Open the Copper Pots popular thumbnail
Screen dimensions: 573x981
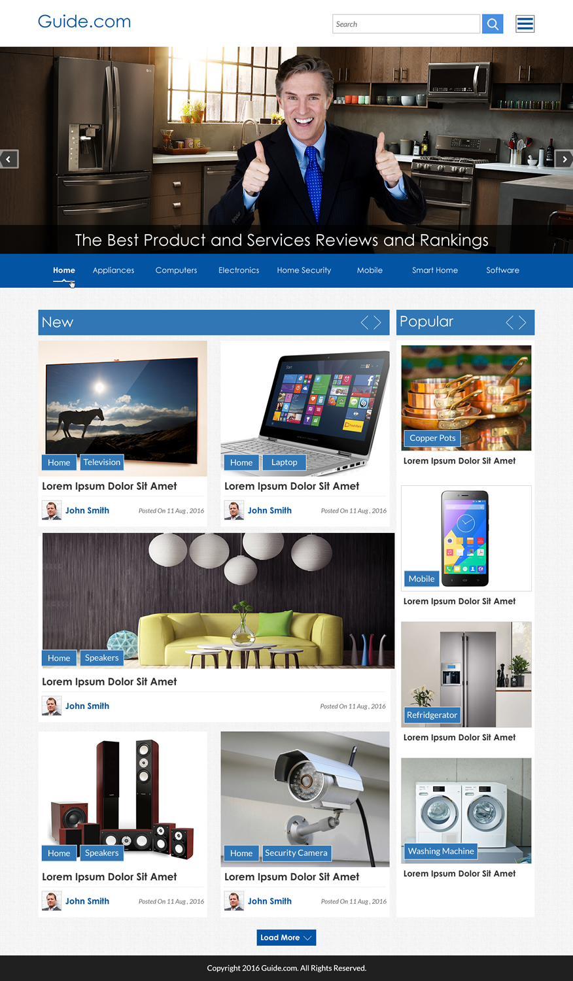(466, 398)
